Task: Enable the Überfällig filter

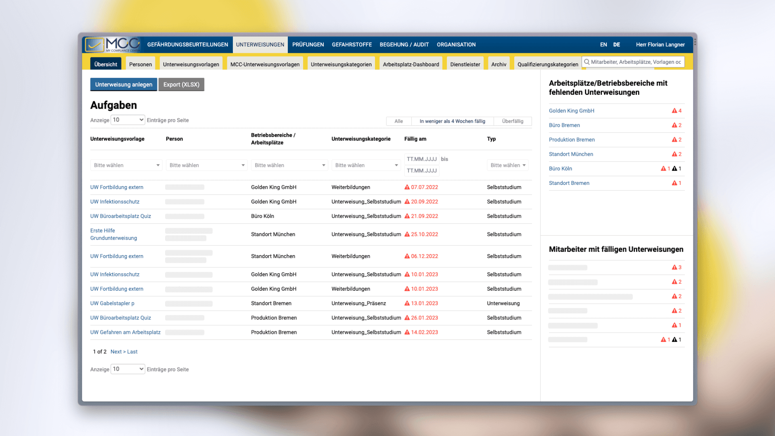Action: coord(513,121)
